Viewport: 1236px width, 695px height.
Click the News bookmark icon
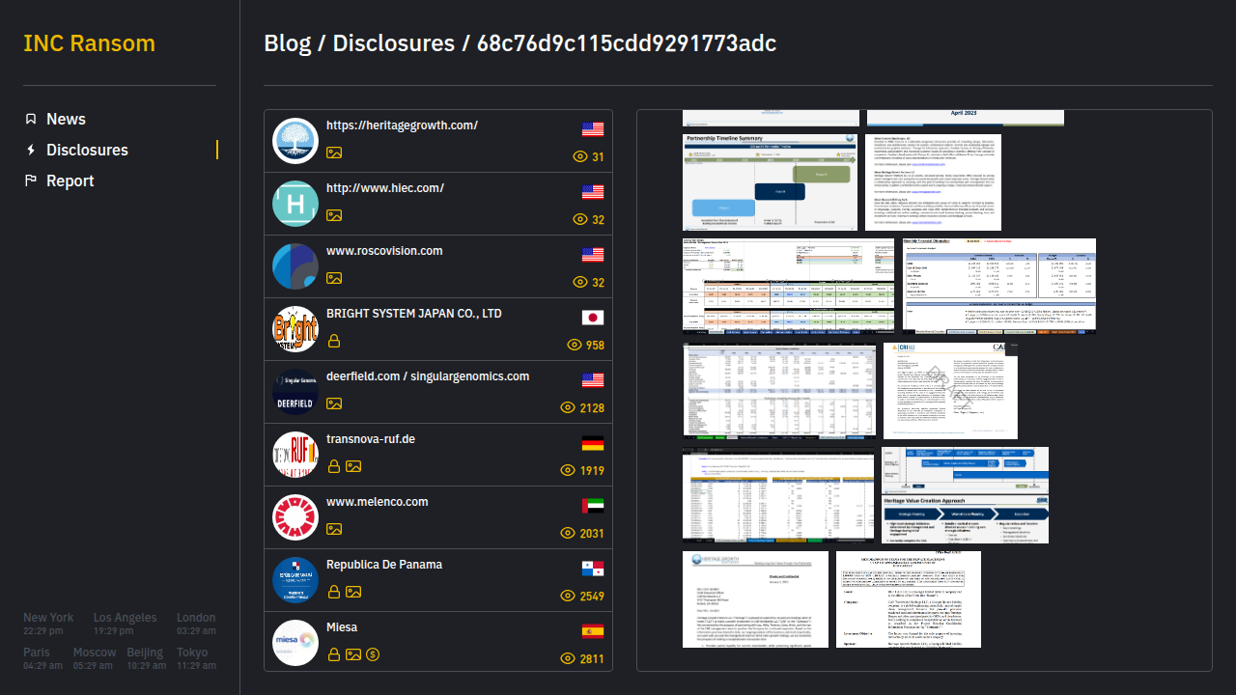(31, 119)
